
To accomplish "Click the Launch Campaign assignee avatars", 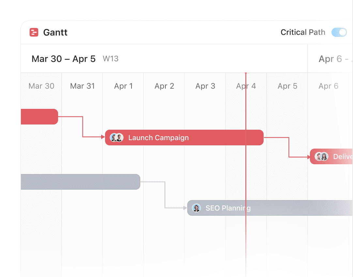I will pos(116,138).
